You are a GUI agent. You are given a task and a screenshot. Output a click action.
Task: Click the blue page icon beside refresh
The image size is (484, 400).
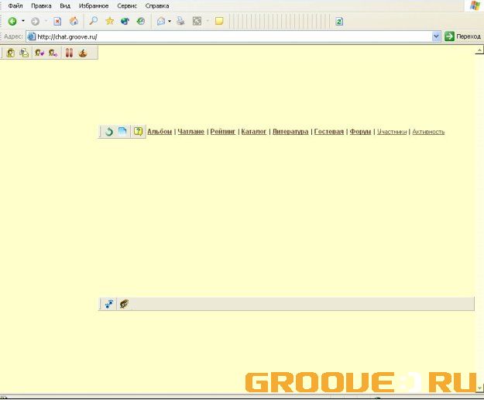click(122, 132)
